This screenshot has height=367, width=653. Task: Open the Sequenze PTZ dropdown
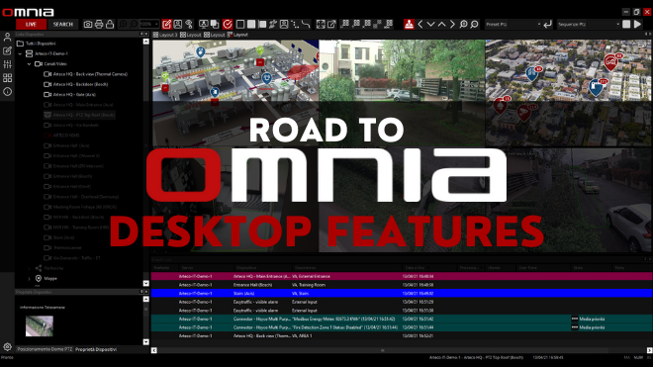589,24
